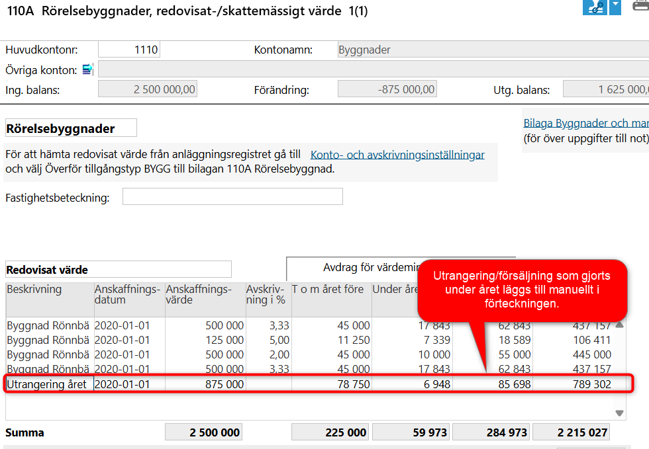Select the 7 339 cell
Image resolution: width=649 pixels, height=449 pixels.
click(x=412, y=340)
